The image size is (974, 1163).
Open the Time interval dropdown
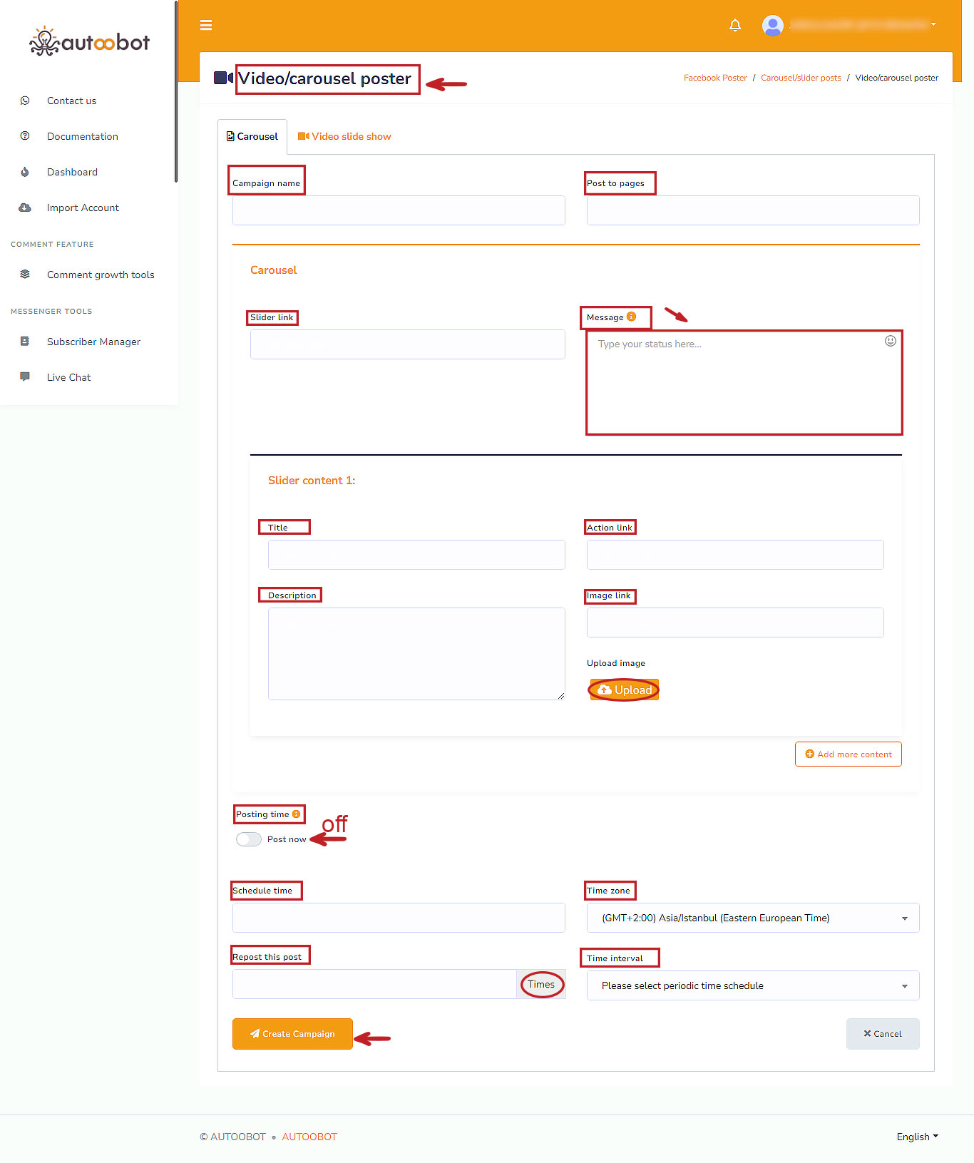752,985
